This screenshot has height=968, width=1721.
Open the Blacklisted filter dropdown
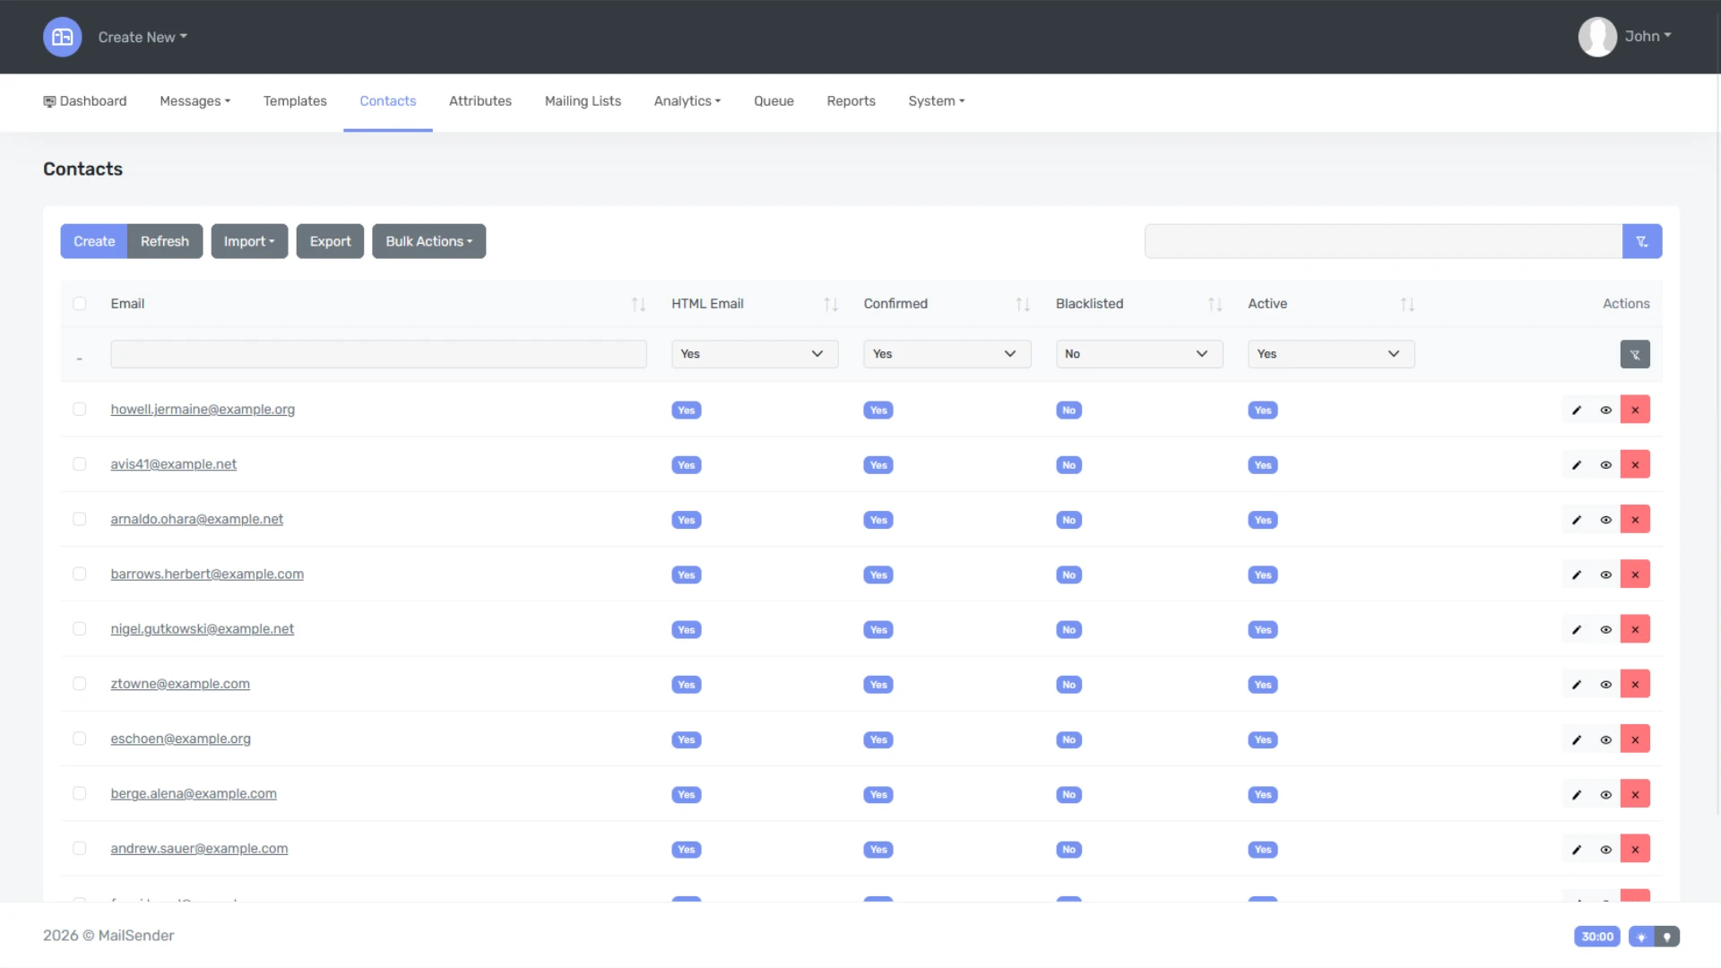(x=1139, y=354)
